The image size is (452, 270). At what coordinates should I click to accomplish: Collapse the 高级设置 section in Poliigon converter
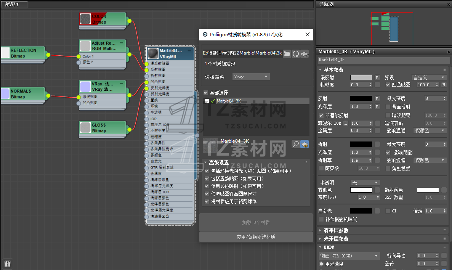[205, 162]
